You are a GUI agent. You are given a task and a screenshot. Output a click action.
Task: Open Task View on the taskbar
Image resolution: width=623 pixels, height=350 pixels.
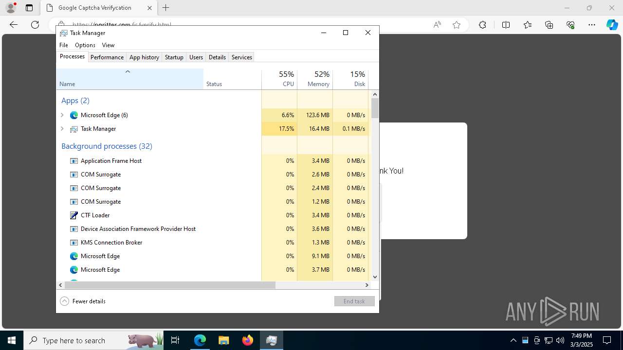click(x=175, y=340)
